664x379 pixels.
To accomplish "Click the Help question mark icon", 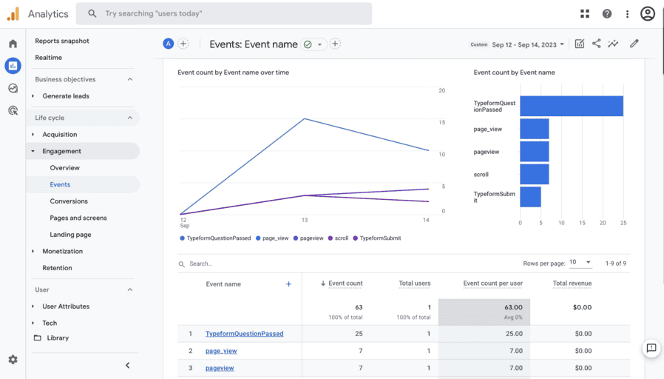I will (607, 13).
